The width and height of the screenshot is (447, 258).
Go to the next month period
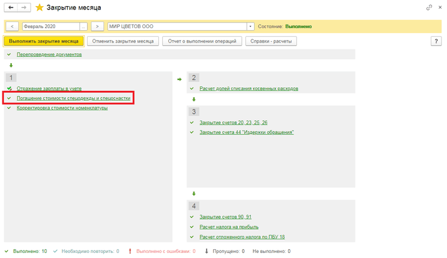tap(97, 27)
